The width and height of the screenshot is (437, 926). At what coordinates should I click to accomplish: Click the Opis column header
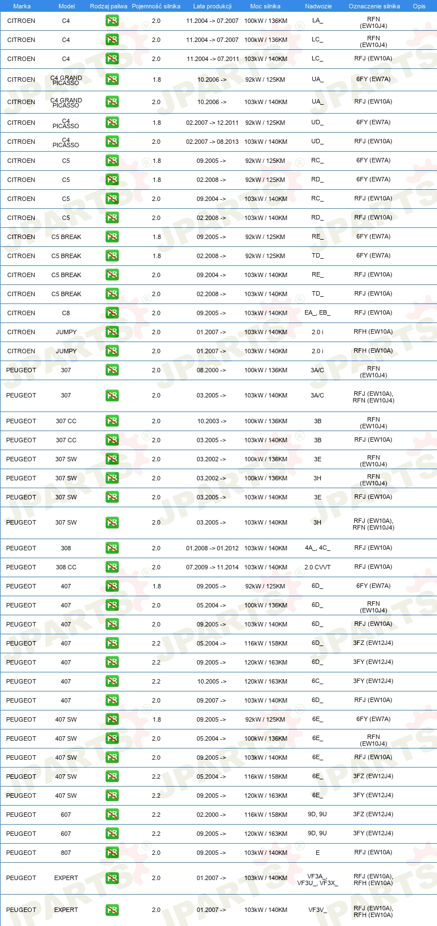coord(419,6)
